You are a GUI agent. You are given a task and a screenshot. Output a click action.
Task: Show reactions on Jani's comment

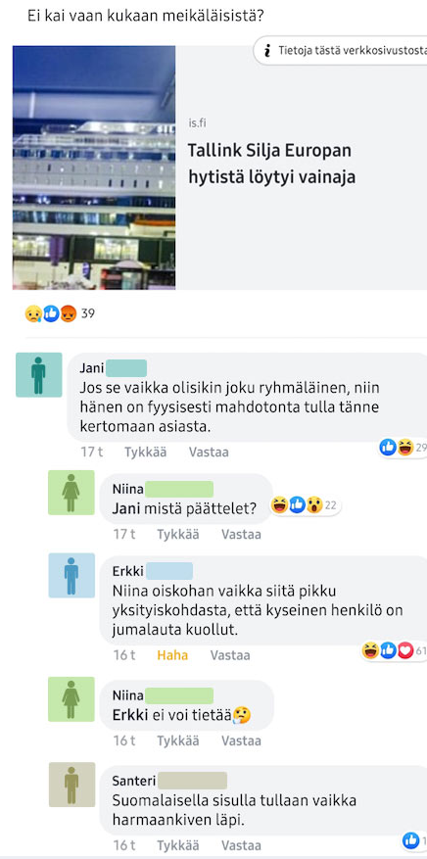click(403, 448)
